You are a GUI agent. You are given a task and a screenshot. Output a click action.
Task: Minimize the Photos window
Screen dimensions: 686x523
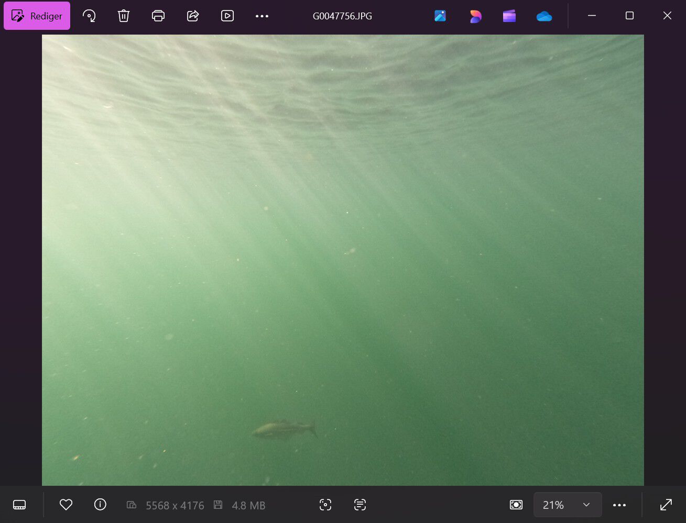click(592, 16)
